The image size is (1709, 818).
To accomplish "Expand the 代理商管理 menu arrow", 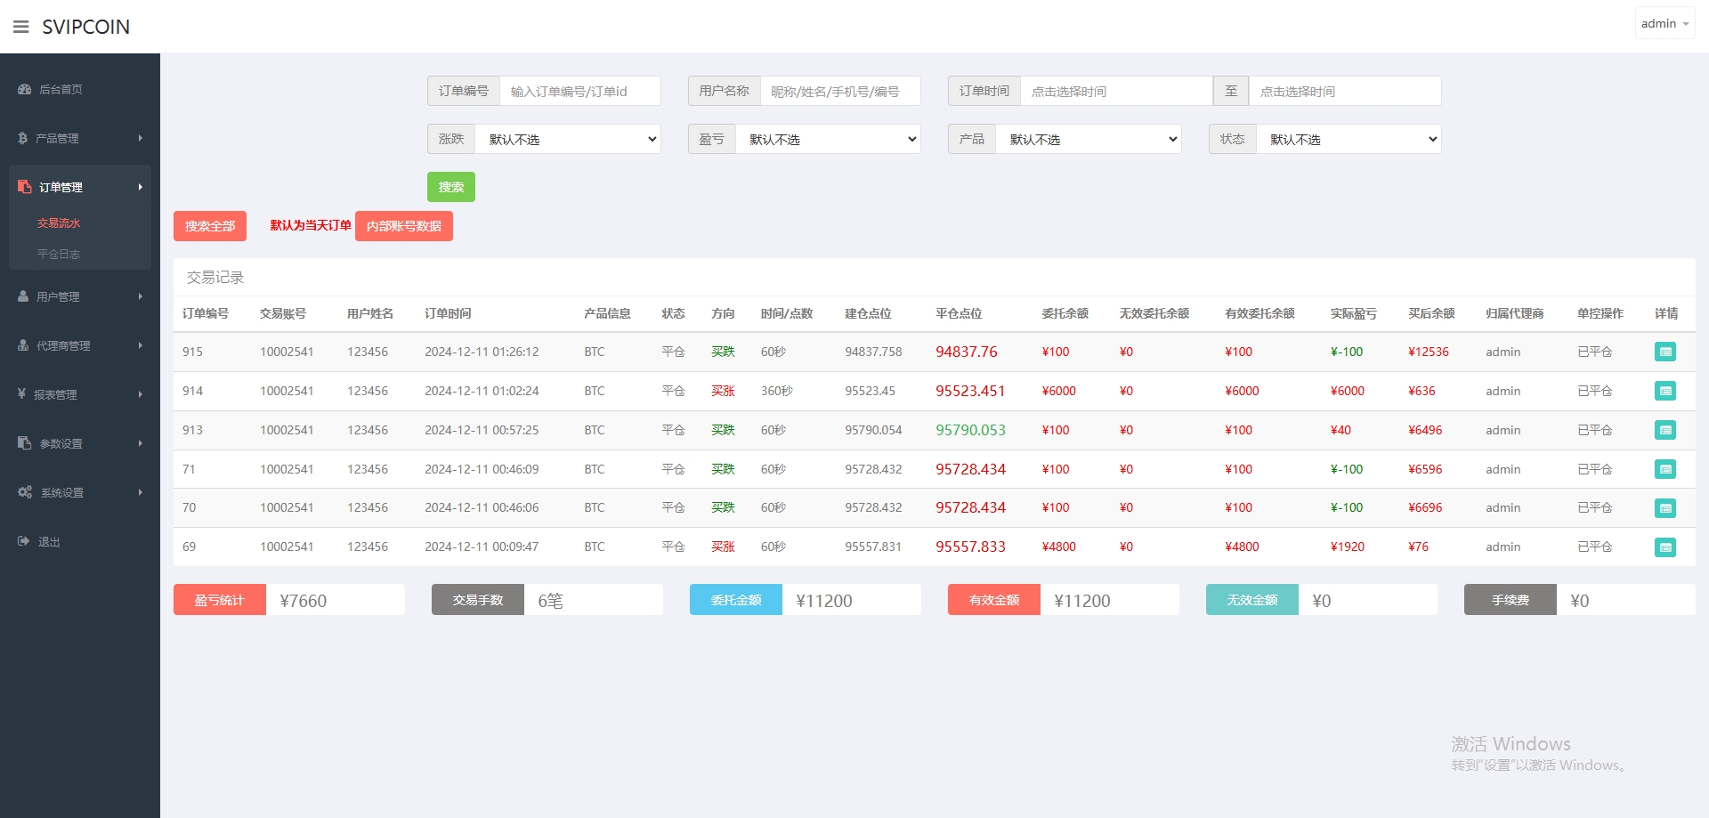I will (140, 345).
